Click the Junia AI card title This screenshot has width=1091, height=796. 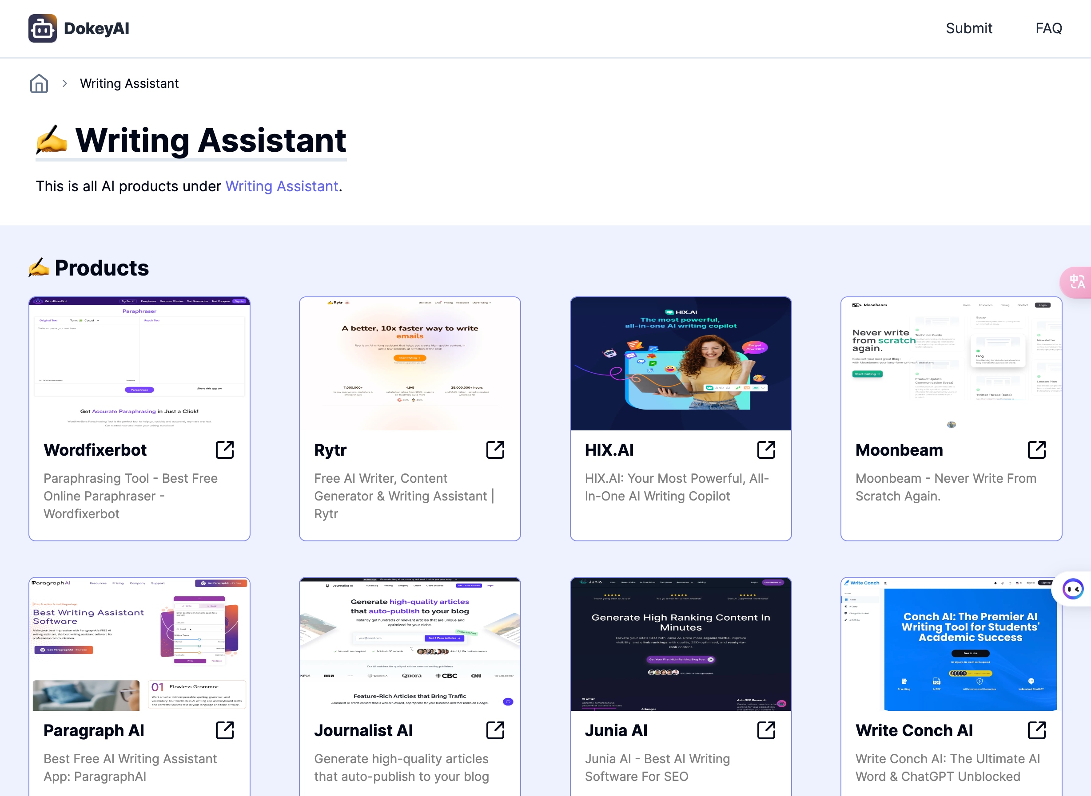pyautogui.click(x=616, y=730)
